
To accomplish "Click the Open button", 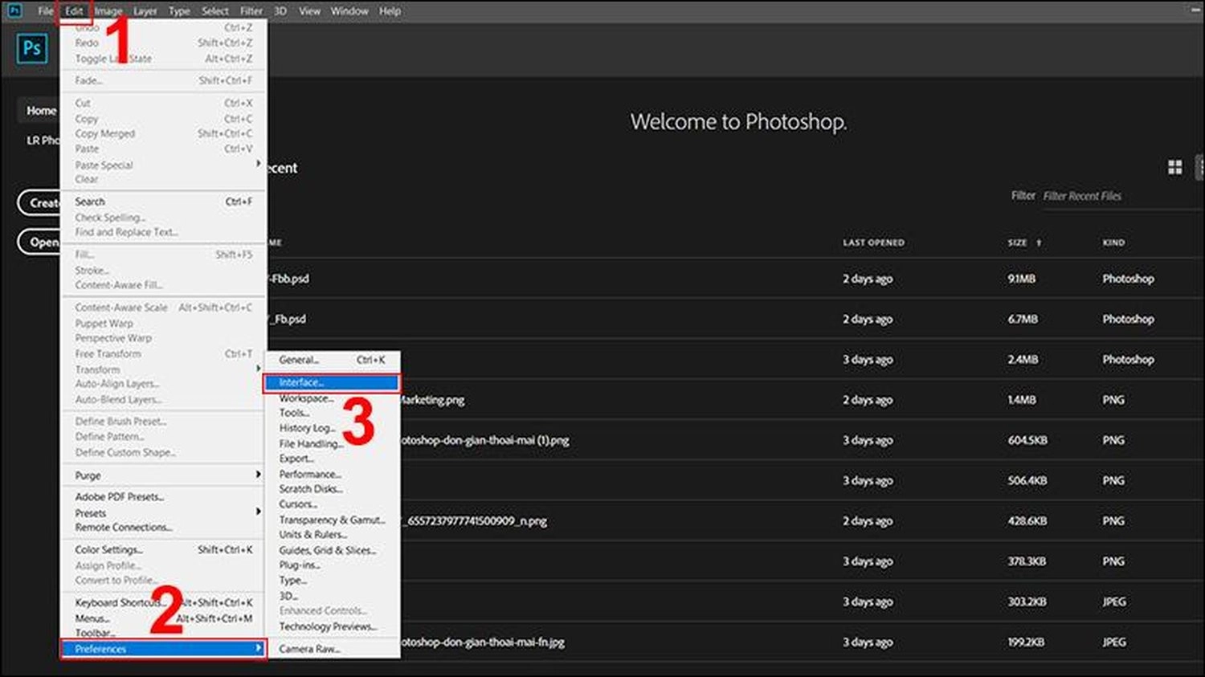I will (x=39, y=243).
